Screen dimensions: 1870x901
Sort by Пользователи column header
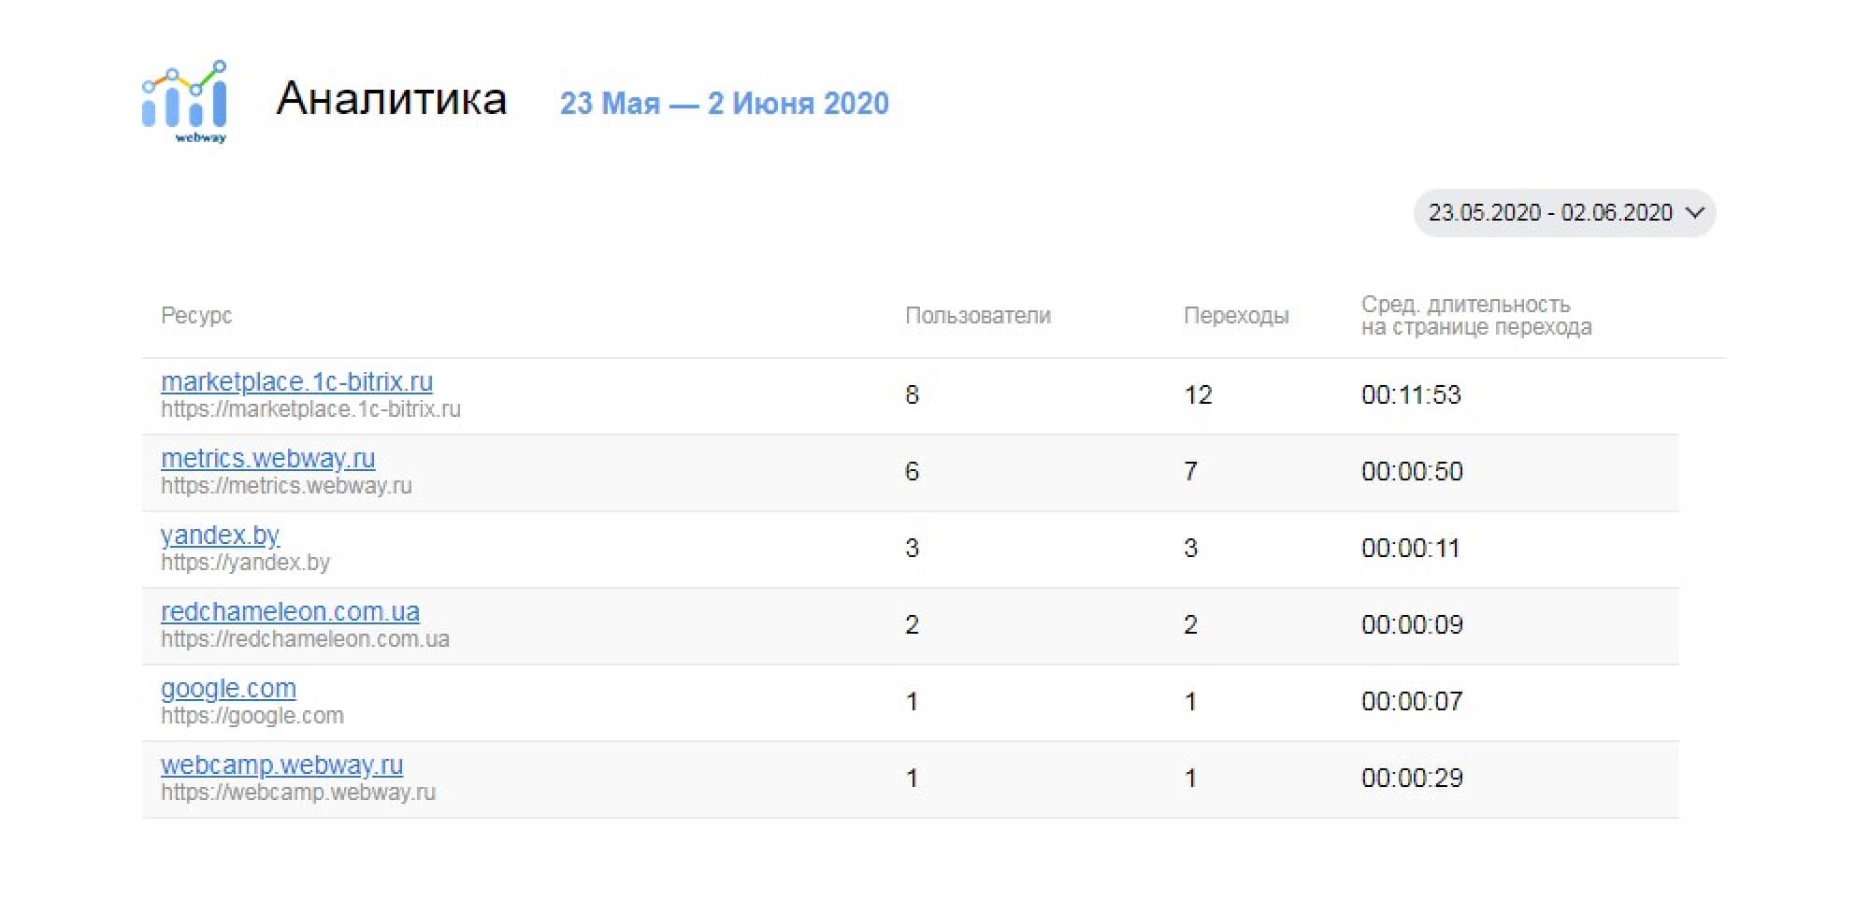(x=977, y=316)
